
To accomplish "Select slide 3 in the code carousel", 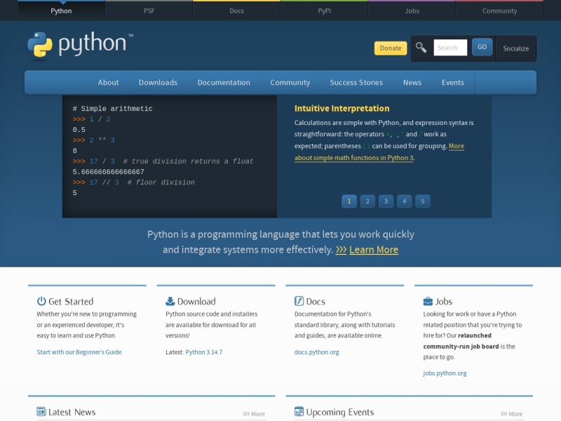I will coord(386,201).
